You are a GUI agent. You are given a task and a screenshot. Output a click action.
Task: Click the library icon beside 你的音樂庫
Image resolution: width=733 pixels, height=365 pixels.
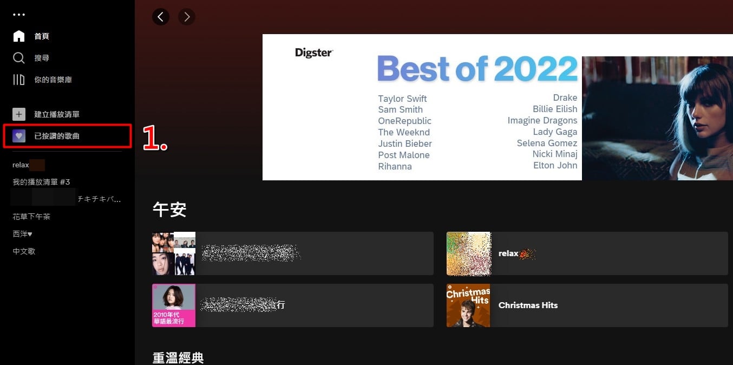[x=19, y=80]
